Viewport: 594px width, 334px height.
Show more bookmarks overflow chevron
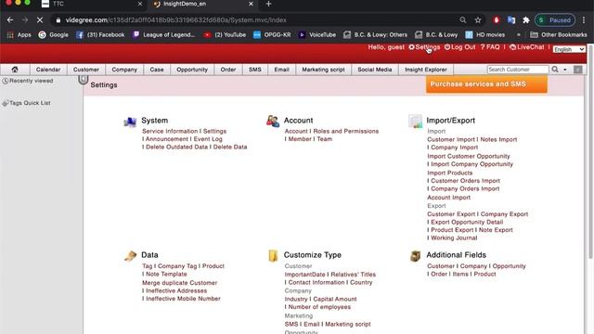point(519,35)
